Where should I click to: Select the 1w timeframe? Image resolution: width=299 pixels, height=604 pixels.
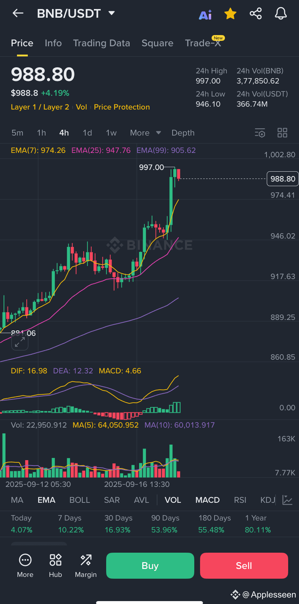111,133
